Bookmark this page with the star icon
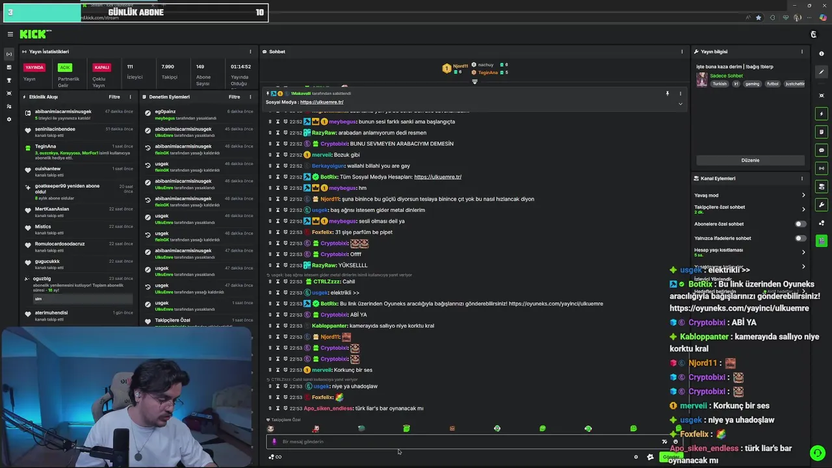832x468 pixels. (758, 18)
